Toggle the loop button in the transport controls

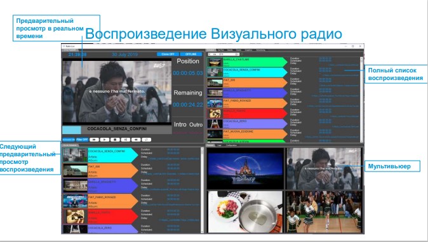(x=146, y=140)
